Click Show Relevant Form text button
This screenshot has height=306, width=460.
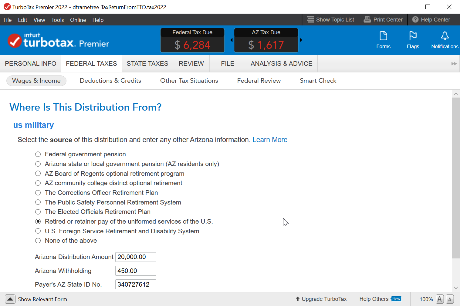(42, 299)
